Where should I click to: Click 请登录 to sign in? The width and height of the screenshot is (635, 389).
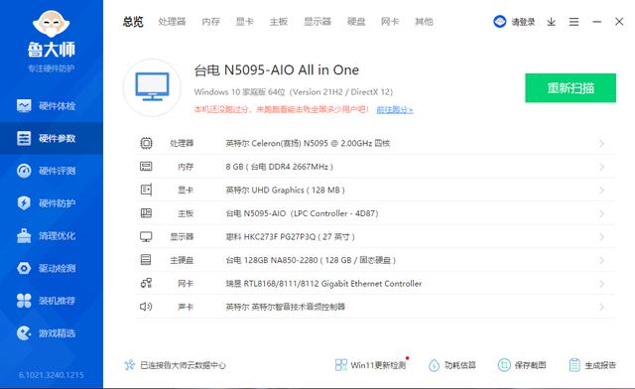(x=523, y=22)
